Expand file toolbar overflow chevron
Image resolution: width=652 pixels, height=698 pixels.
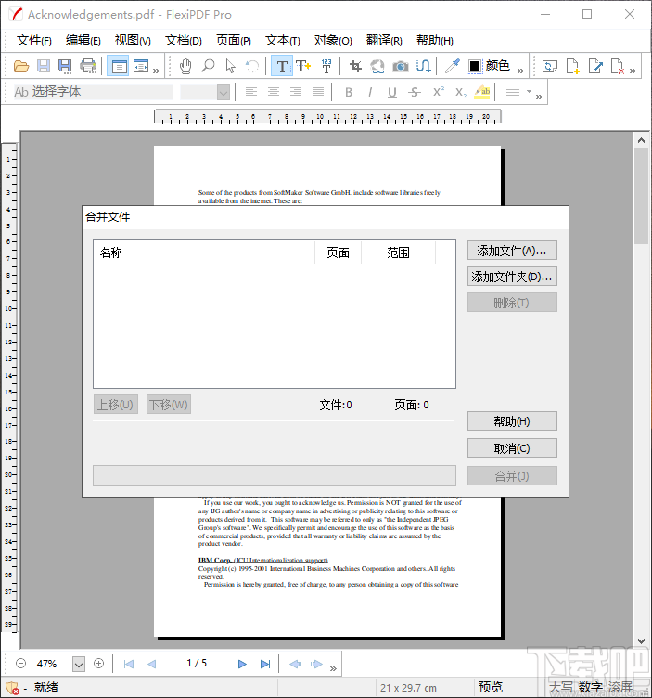tap(156, 71)
